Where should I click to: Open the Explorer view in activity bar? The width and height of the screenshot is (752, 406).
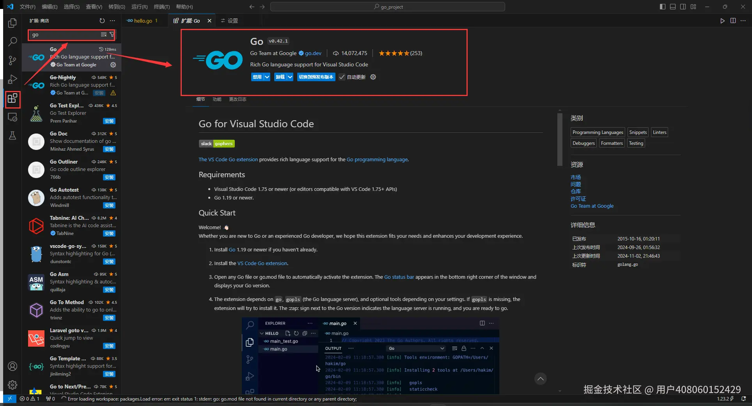[x=12, y=23]
